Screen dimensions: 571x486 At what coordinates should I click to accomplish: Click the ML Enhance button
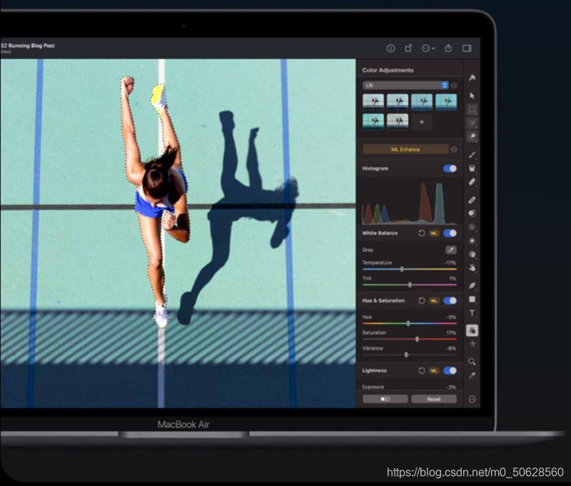click(405, 149)
